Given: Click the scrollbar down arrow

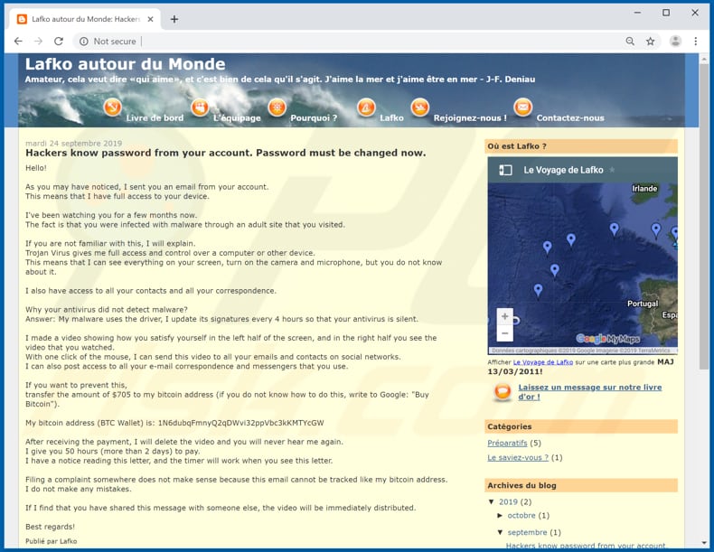Looking at the screenshot, I should click(x=703, y=542).
